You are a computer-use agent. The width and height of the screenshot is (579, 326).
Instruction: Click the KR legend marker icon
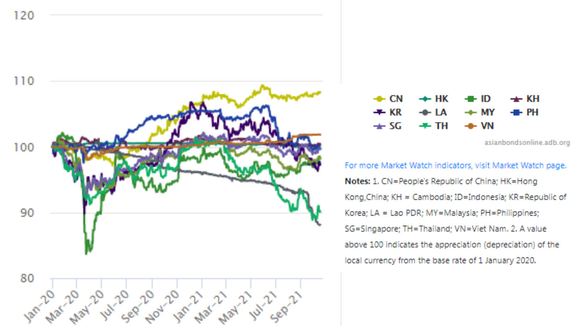379,112
